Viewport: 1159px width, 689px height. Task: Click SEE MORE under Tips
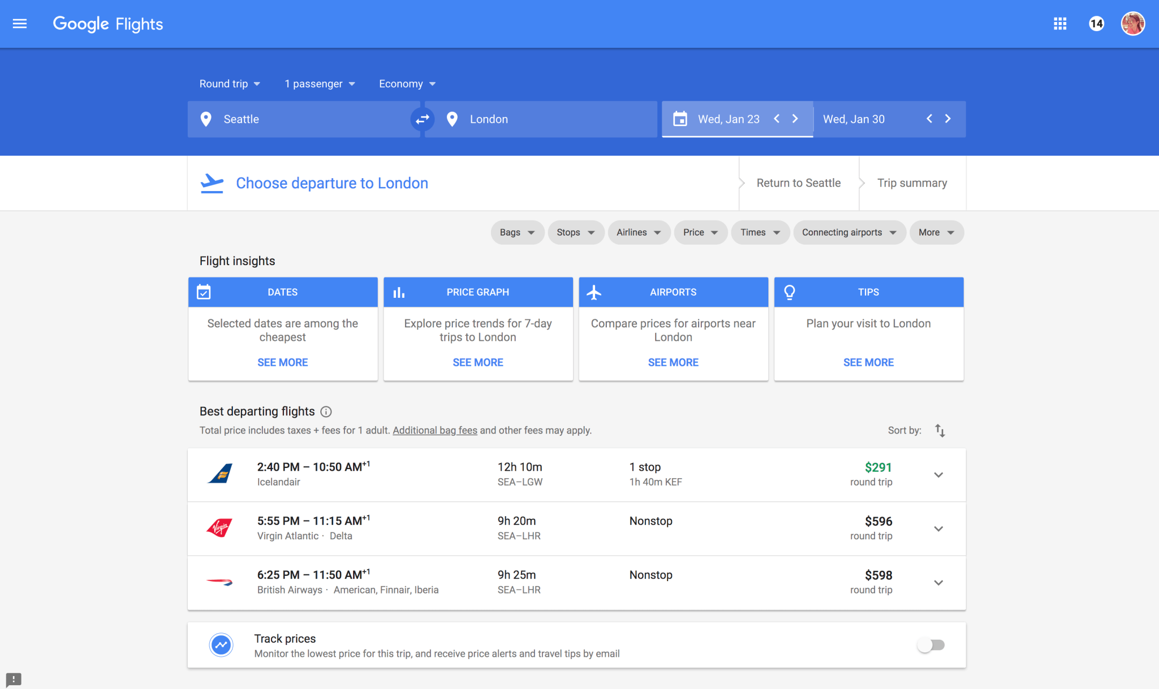[869, 362]
